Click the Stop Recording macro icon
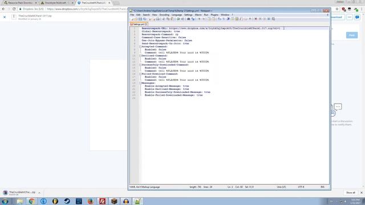Image resolution: width=365 pixels, height=205 pixels. pyautogui.click(x=260, y=19)
